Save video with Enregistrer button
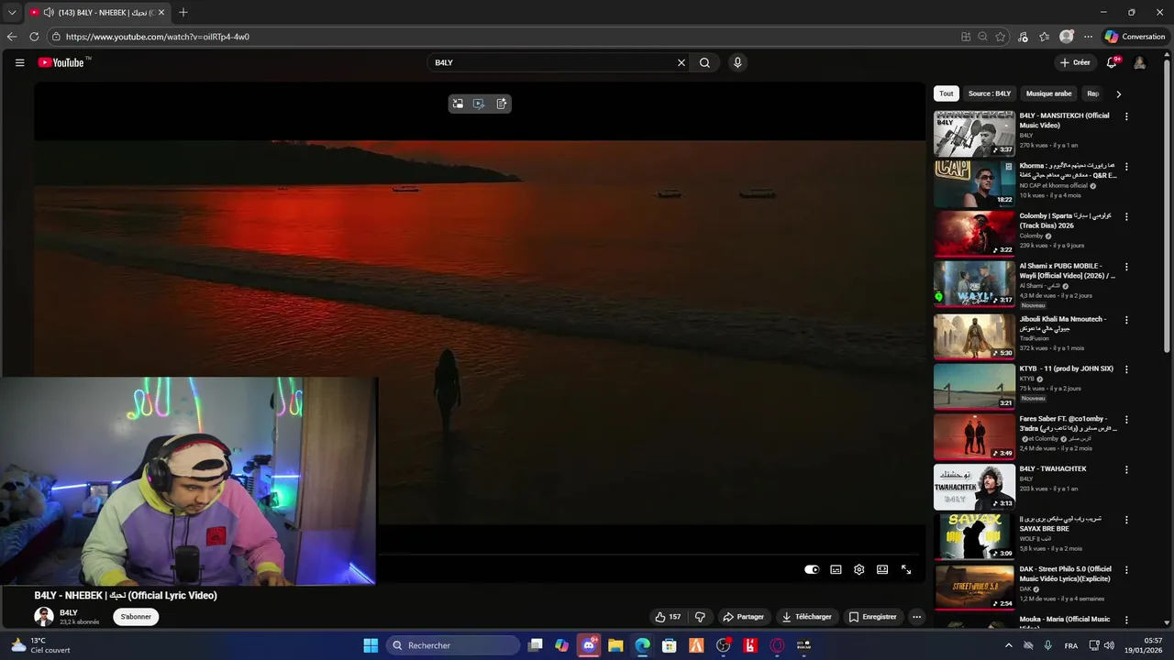This screenshot has width=1174, height=660. [x=873, y=617]
